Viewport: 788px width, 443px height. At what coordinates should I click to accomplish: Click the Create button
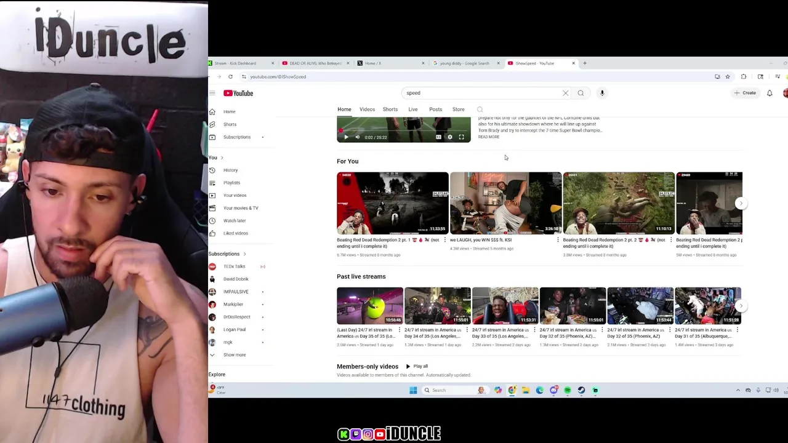tap(745, 94)
